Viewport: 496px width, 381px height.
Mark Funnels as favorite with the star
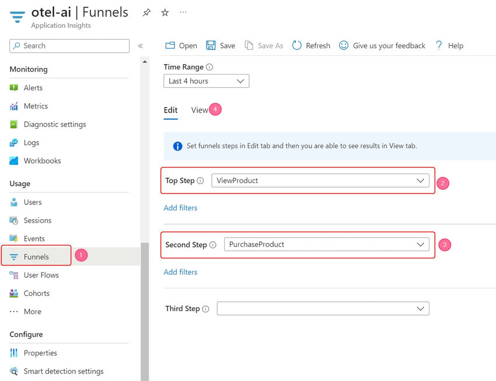[165, 12]
